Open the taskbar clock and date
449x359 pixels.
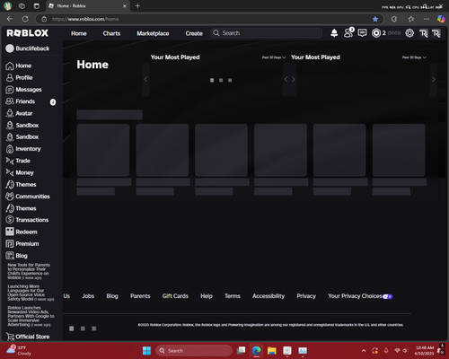[x=425, y=350]
